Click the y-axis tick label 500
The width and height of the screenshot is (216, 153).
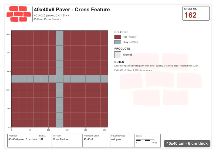tap(8, 34)
